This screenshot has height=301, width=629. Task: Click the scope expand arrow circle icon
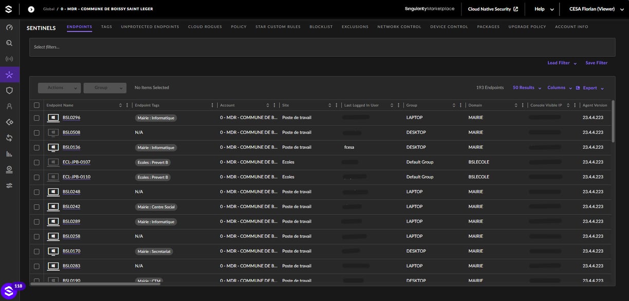31,9
